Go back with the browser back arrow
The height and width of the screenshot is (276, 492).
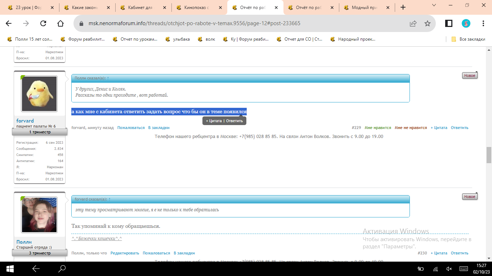pos(9,23)
